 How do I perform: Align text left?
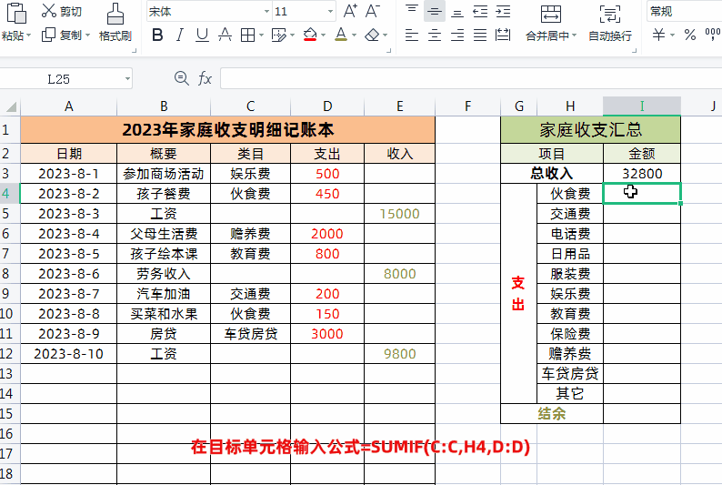[x=412, y=35]
